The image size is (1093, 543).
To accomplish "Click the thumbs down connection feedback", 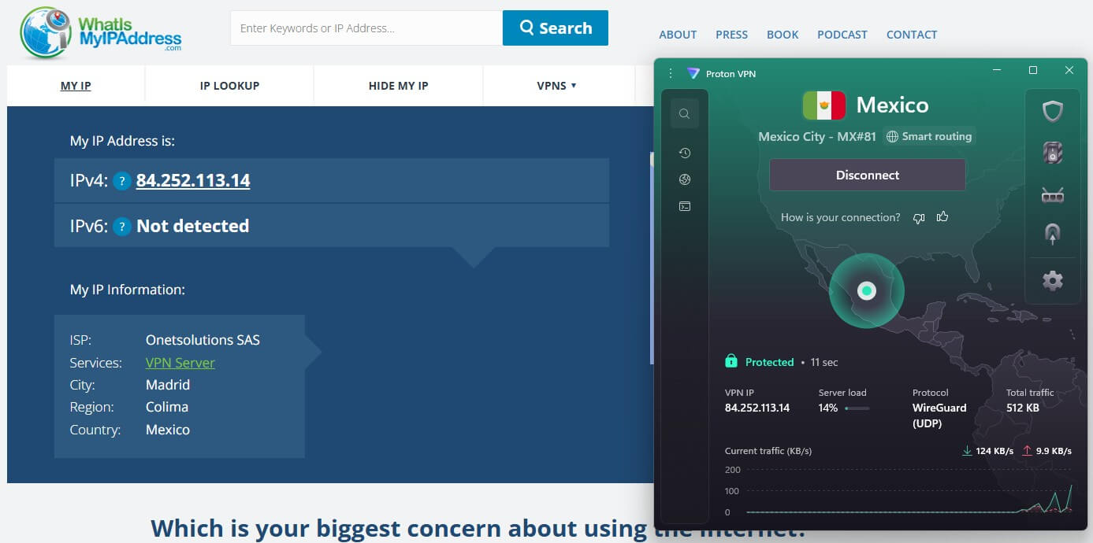I will 918,217.
